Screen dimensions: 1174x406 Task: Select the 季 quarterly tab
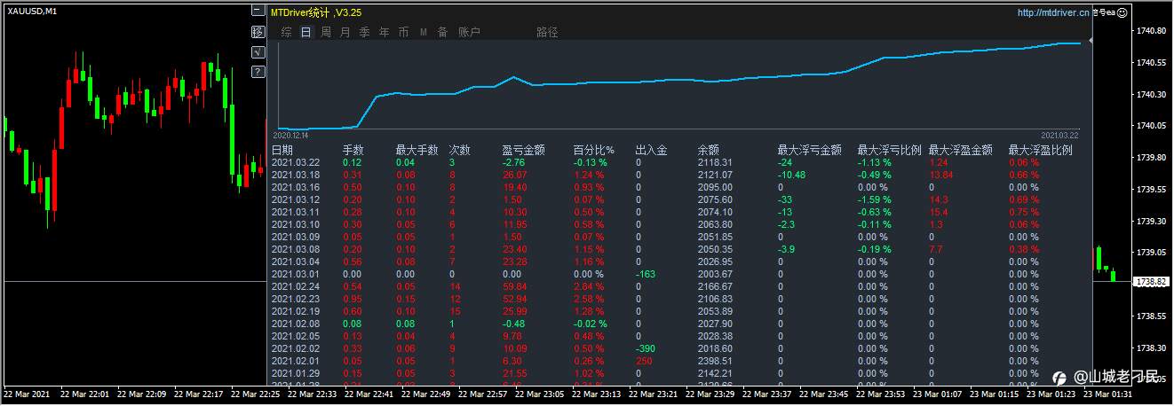pyautogui.click(x=364, y=32)
